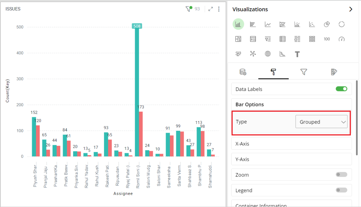The height and width of the screenshot is (207, 361).
Task: Click the 'Sameeksha ...' axis label
Action: click(x=169, y=175)
